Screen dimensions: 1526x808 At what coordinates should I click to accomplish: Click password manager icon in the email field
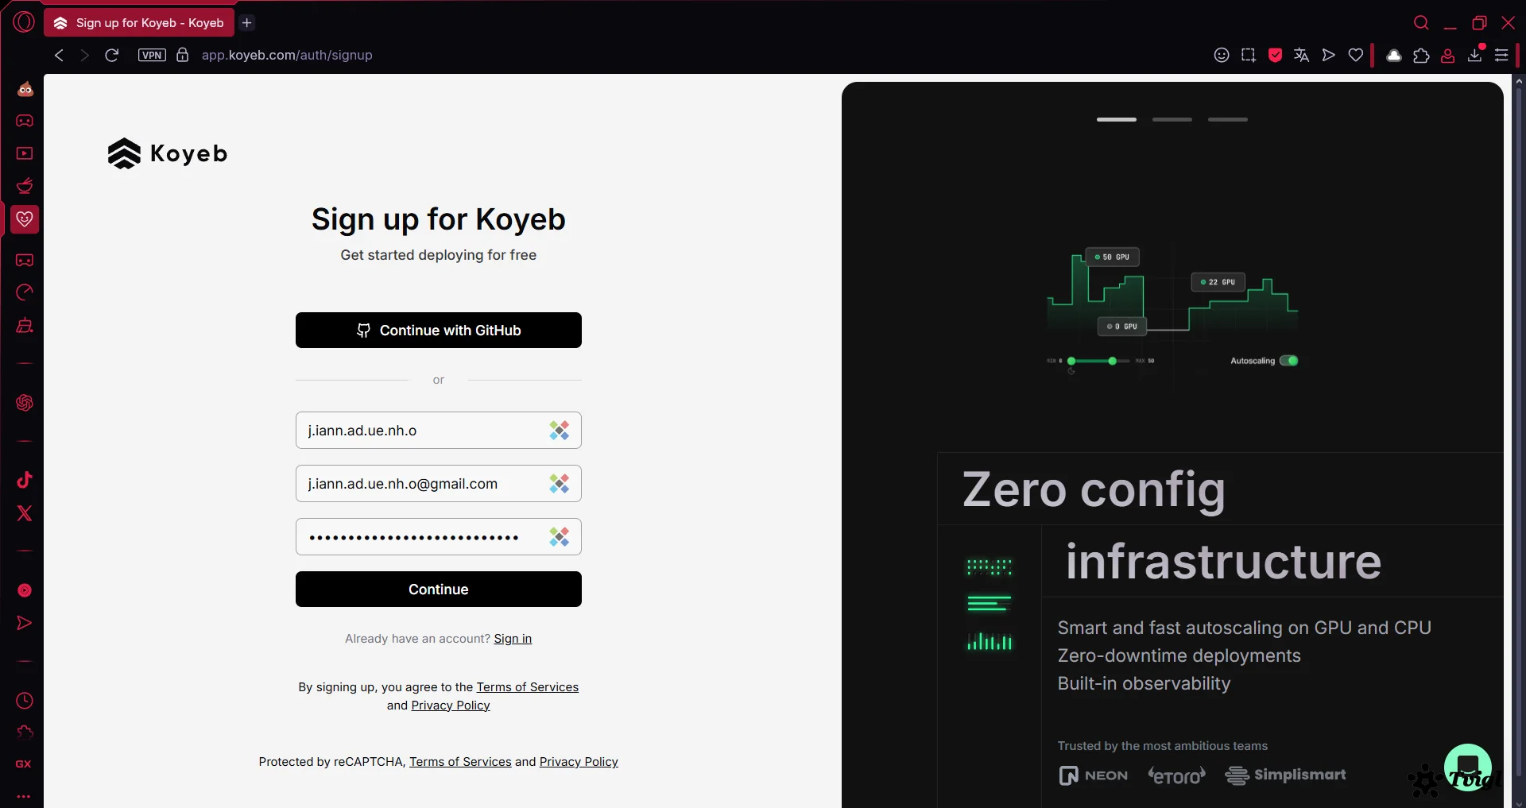560,484
